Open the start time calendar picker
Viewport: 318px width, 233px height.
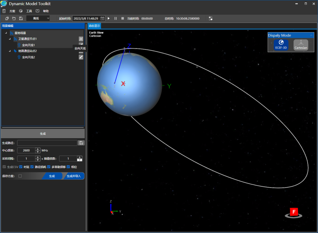(102, 19)
